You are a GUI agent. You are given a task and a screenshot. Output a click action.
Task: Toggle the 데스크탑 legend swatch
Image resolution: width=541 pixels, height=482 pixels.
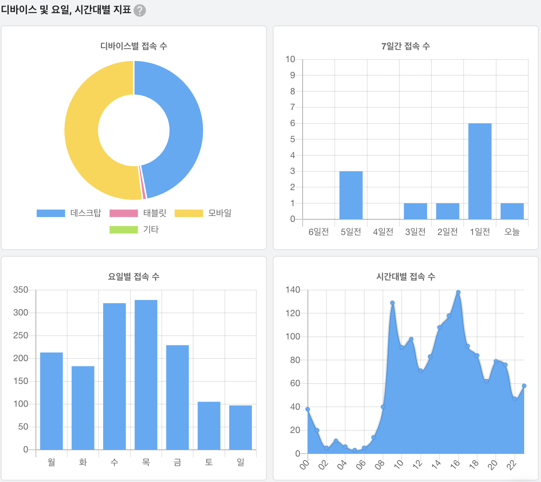51,213
